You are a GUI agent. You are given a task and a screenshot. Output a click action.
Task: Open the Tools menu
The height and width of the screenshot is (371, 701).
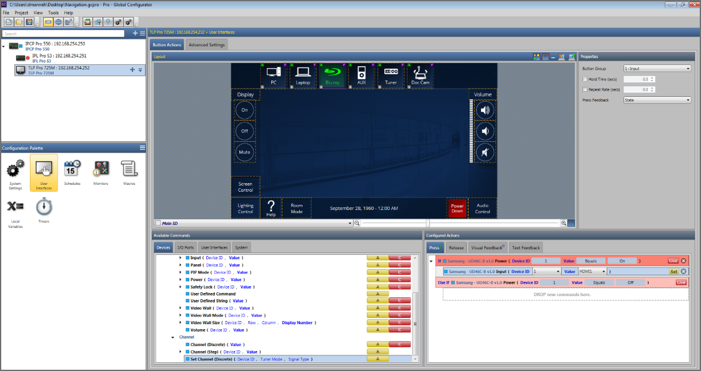point(53,12)
